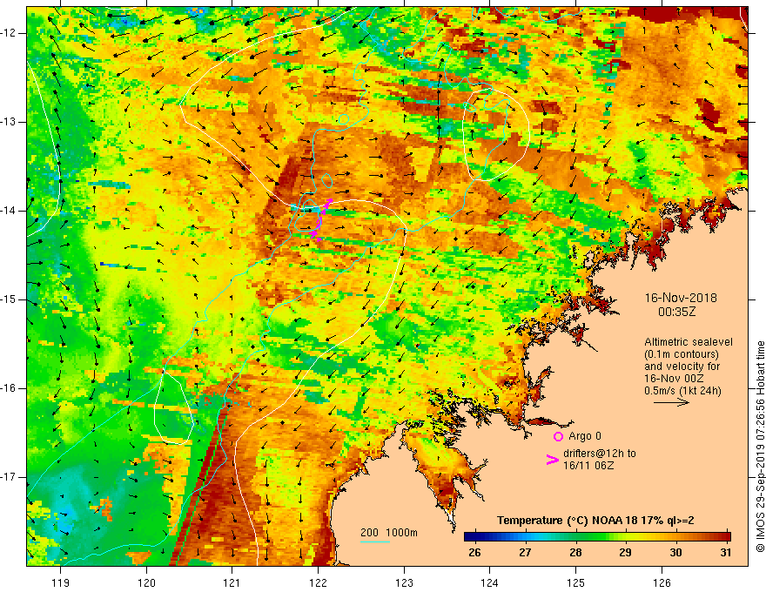
Task: Click the '16-Nov-2018' date label
Action: [681, 298]
